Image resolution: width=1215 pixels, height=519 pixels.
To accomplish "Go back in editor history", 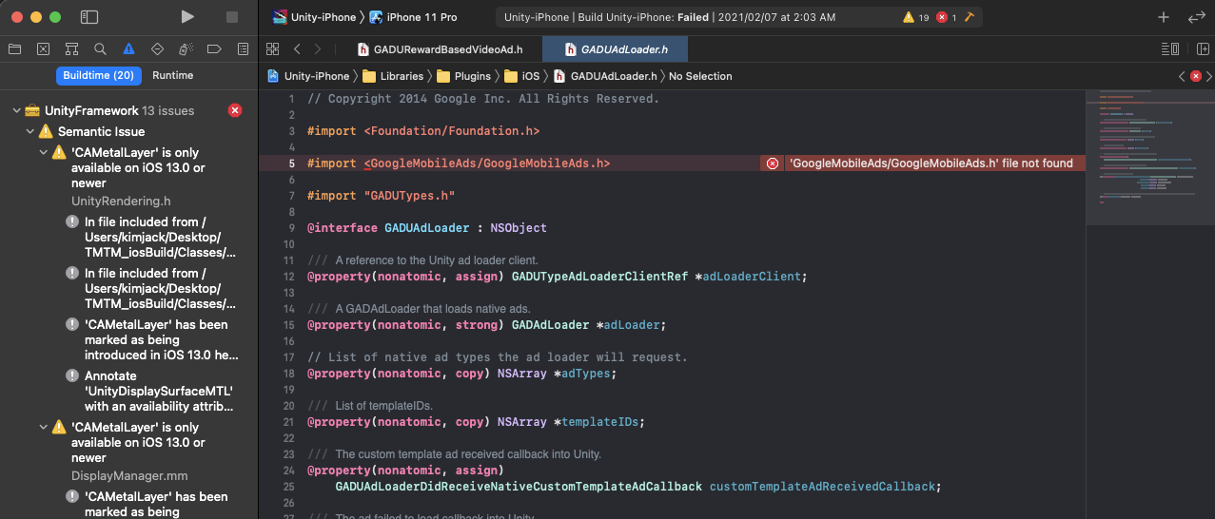I will coord(297,48).
